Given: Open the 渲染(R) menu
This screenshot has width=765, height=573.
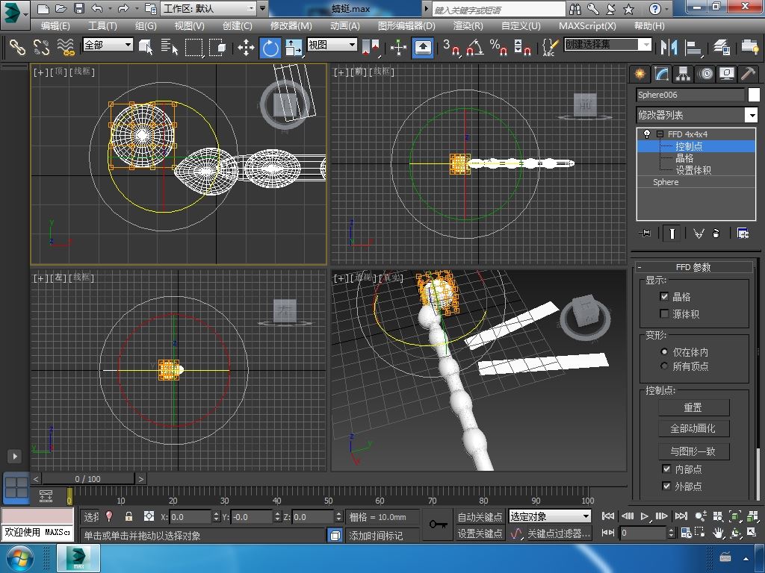Looking at the screenshot, I should pos(468,25).
